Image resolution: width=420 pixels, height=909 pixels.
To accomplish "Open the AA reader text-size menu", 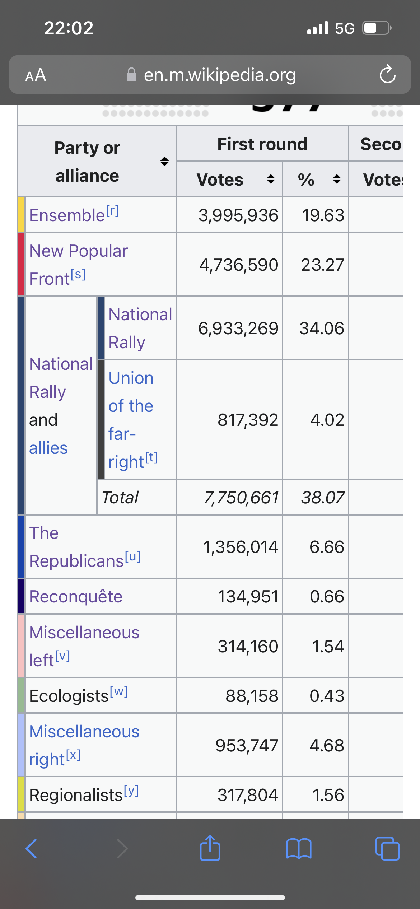I will pos(36,75).
